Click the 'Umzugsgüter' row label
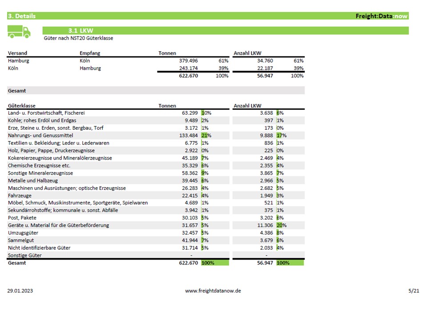Screen dimensions: 427x320 23,233
